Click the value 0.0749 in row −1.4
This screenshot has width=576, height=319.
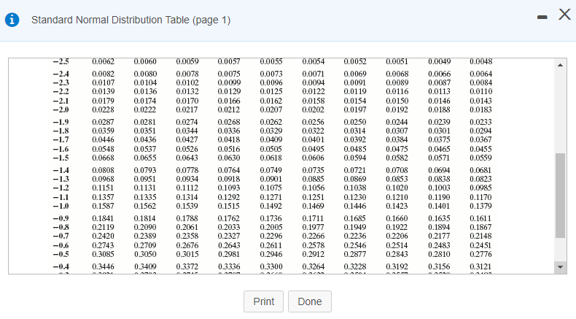271,170
